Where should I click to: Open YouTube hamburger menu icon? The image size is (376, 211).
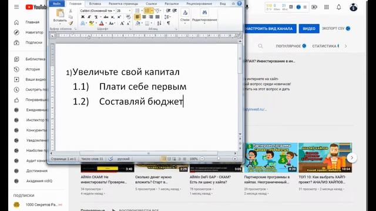coord(16,7)
